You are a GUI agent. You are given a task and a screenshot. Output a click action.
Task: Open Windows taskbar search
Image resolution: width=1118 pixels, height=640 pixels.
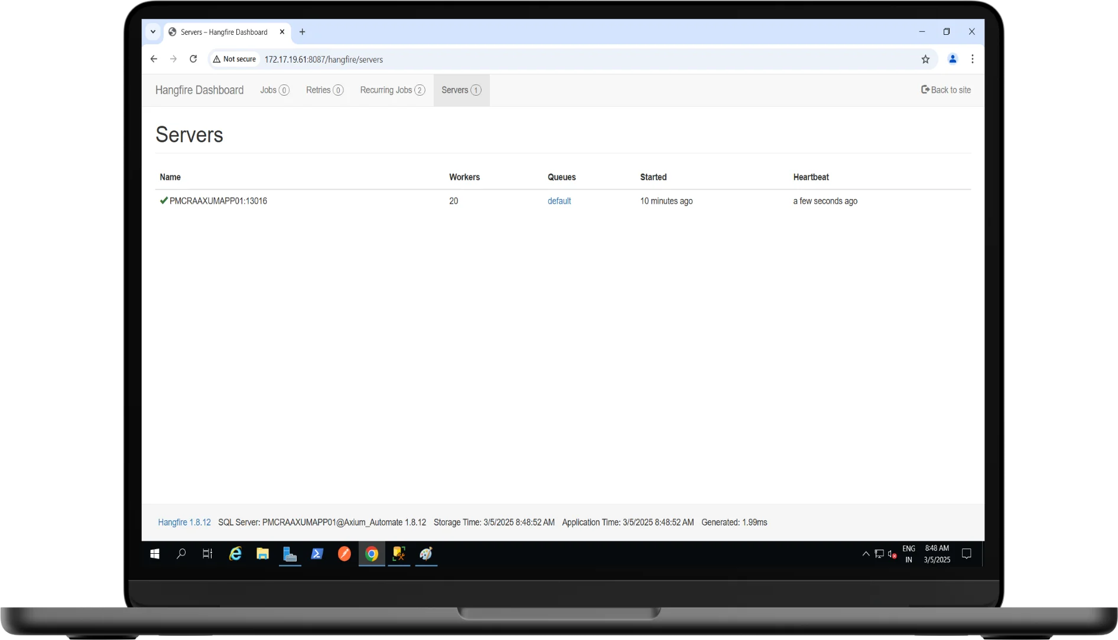pyautogui.click(x=181, y=554)
